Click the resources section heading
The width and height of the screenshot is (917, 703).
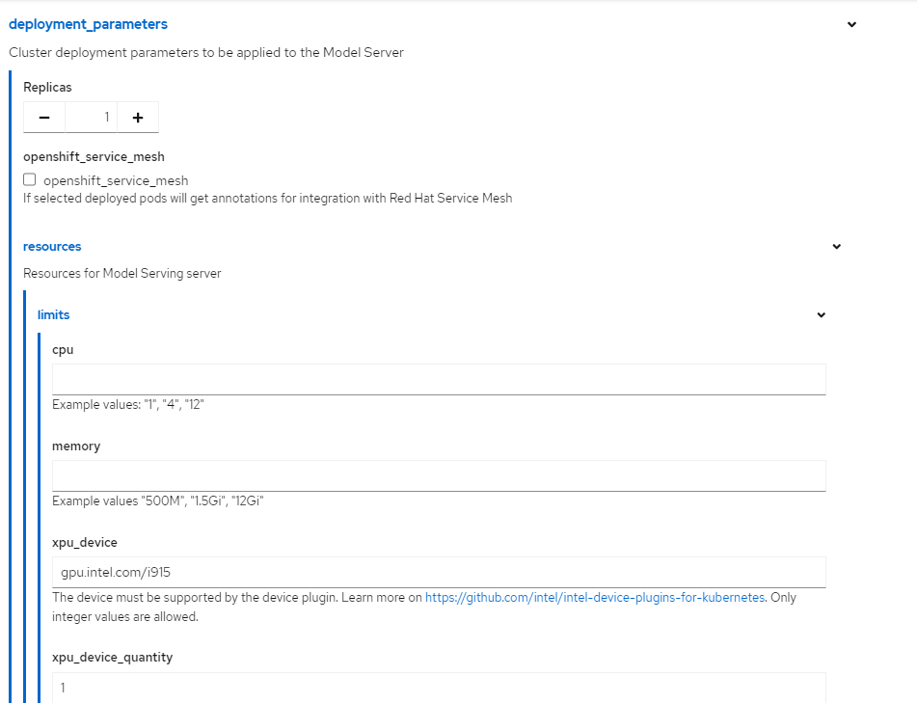click(x=52, y=247)
